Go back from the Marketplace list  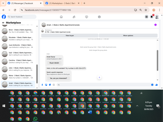3,23
